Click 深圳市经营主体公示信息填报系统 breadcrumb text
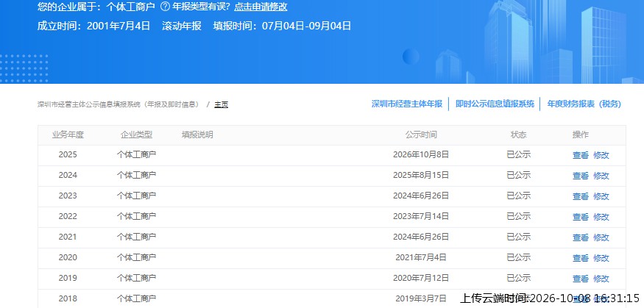 point(88,104)
